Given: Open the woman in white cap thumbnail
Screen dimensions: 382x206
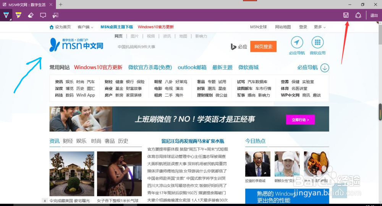Looking at the screenshot, I should click(x=287, y=164).
